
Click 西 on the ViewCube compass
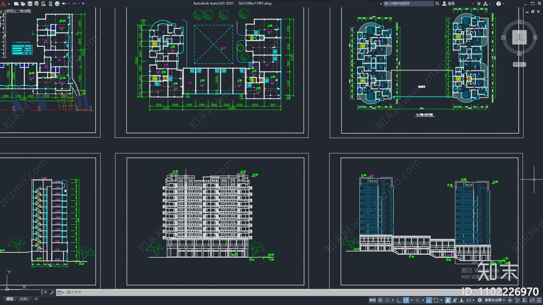[x=503, y=37]
